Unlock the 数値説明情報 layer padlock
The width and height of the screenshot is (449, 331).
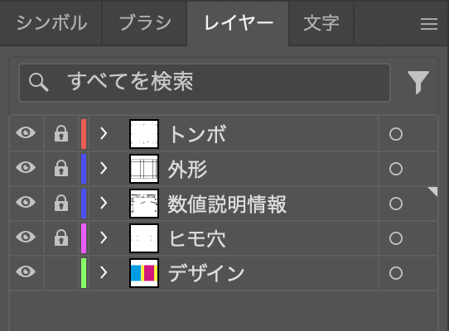coord(61,203)
